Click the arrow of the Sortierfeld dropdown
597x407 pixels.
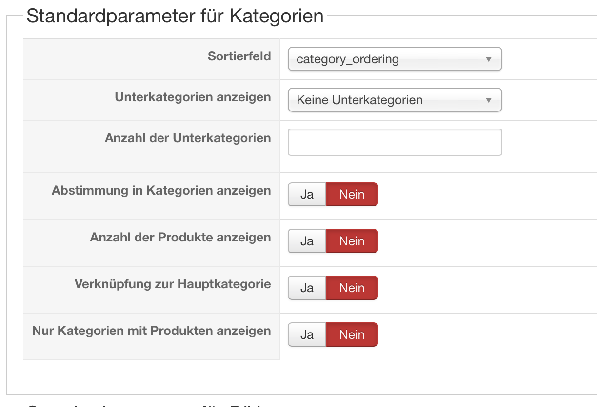pos(489,59)
